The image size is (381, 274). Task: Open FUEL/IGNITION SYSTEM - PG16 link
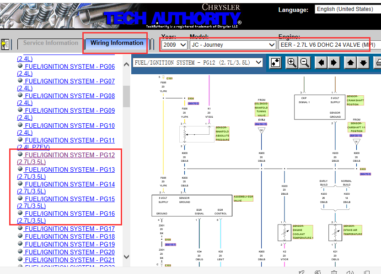click(66, 217)
